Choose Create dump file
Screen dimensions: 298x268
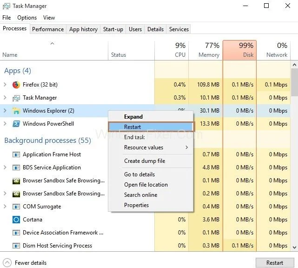point(151,161)
